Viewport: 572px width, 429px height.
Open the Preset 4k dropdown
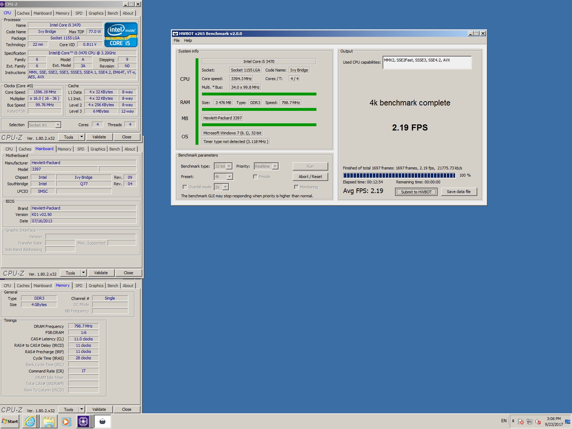pyautogui.click(x=230, y=177)
